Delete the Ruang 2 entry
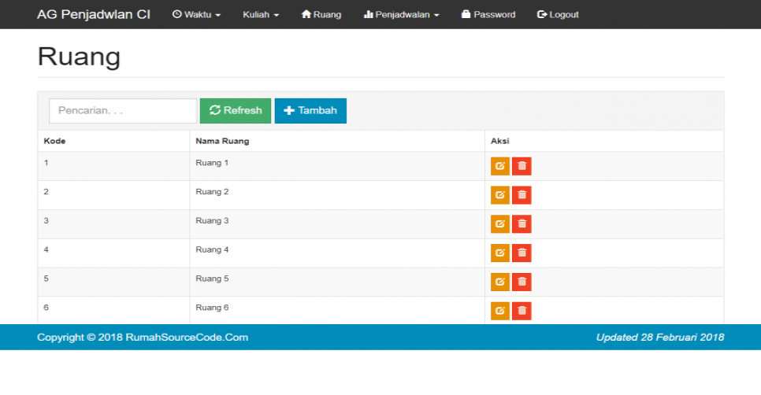Screen dimensions: 761x395 tap(522, 195)
